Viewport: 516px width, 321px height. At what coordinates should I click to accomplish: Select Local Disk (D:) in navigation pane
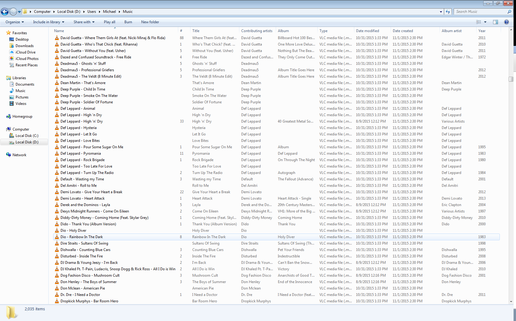[24, 142]
